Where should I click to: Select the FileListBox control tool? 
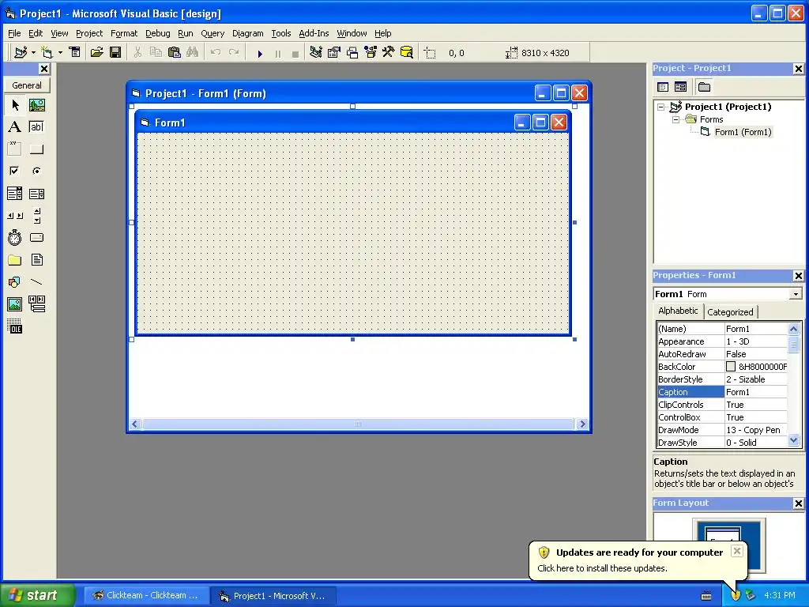click(x=36, y=259)
